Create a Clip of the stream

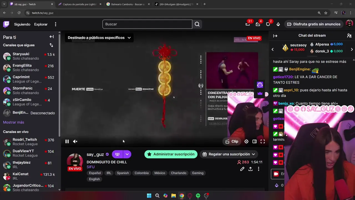tap(232, 141)
